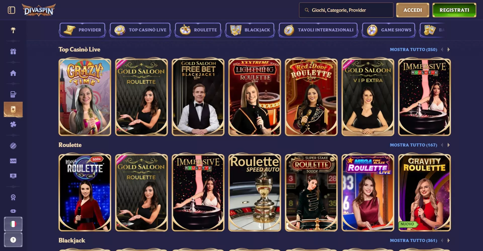Go back in Roulette row using left chevron
This screenshot has width=483, height=251.
(442, 145)
